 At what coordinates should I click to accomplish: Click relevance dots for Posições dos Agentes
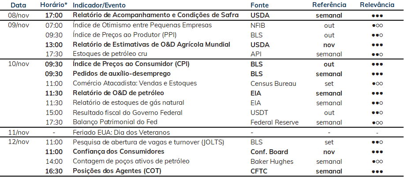[x=377, y=172]
